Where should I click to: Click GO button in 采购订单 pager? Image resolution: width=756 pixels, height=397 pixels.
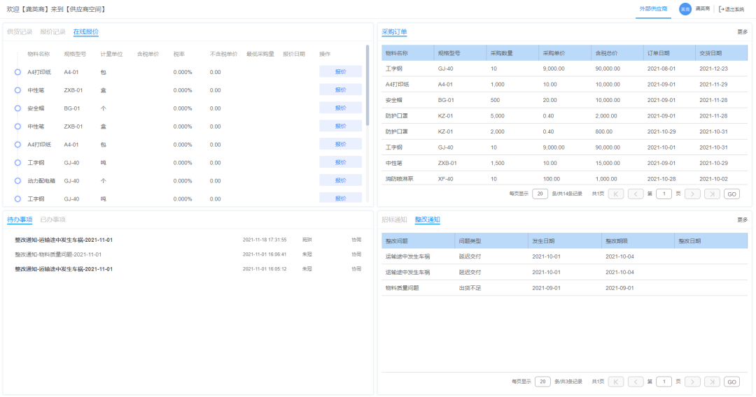(x=732, y=194)
